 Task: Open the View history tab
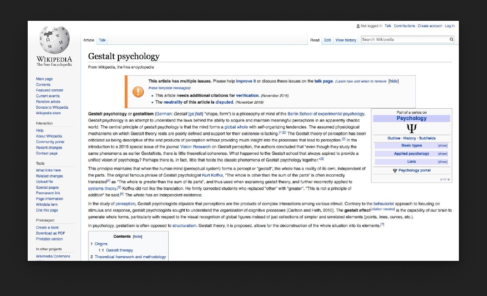coord(346,40)
